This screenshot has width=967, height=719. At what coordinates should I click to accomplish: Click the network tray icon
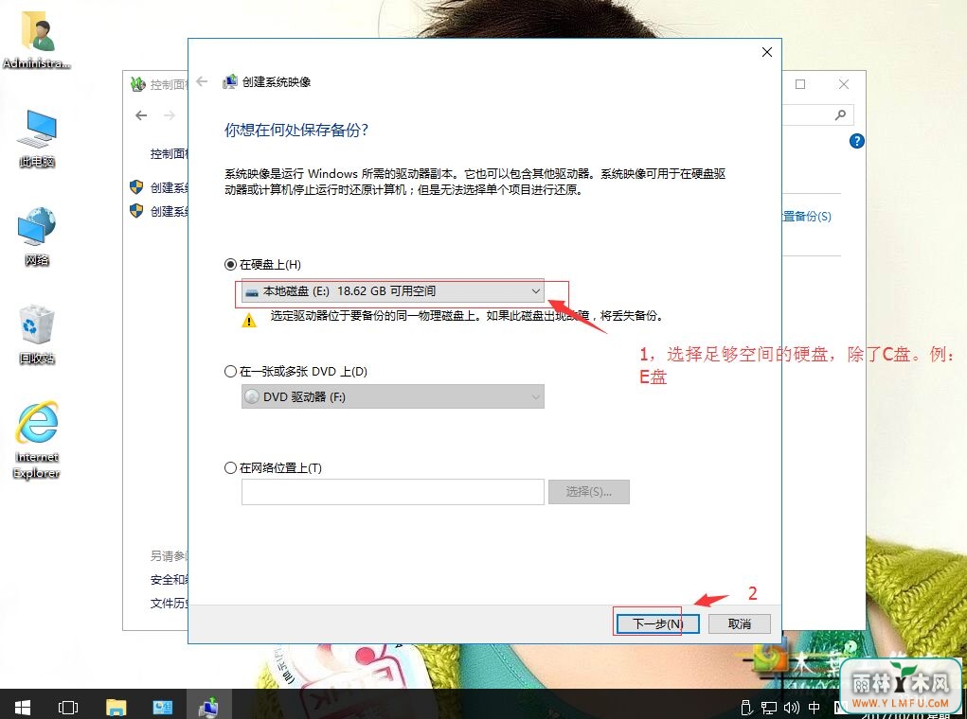(769, 708)
